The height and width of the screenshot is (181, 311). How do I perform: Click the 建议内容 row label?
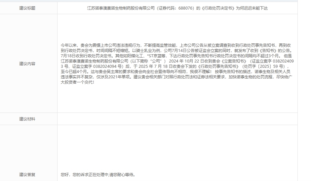click(x=27, y=64)
